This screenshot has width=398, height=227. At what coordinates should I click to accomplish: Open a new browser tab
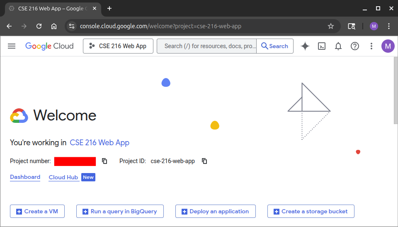(109, 8)
